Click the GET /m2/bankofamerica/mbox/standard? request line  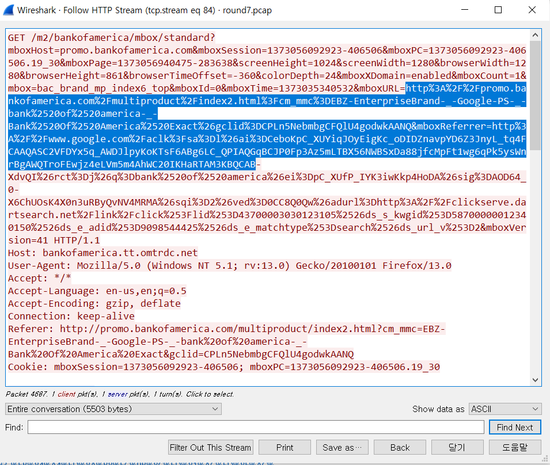tap(112, 37)
